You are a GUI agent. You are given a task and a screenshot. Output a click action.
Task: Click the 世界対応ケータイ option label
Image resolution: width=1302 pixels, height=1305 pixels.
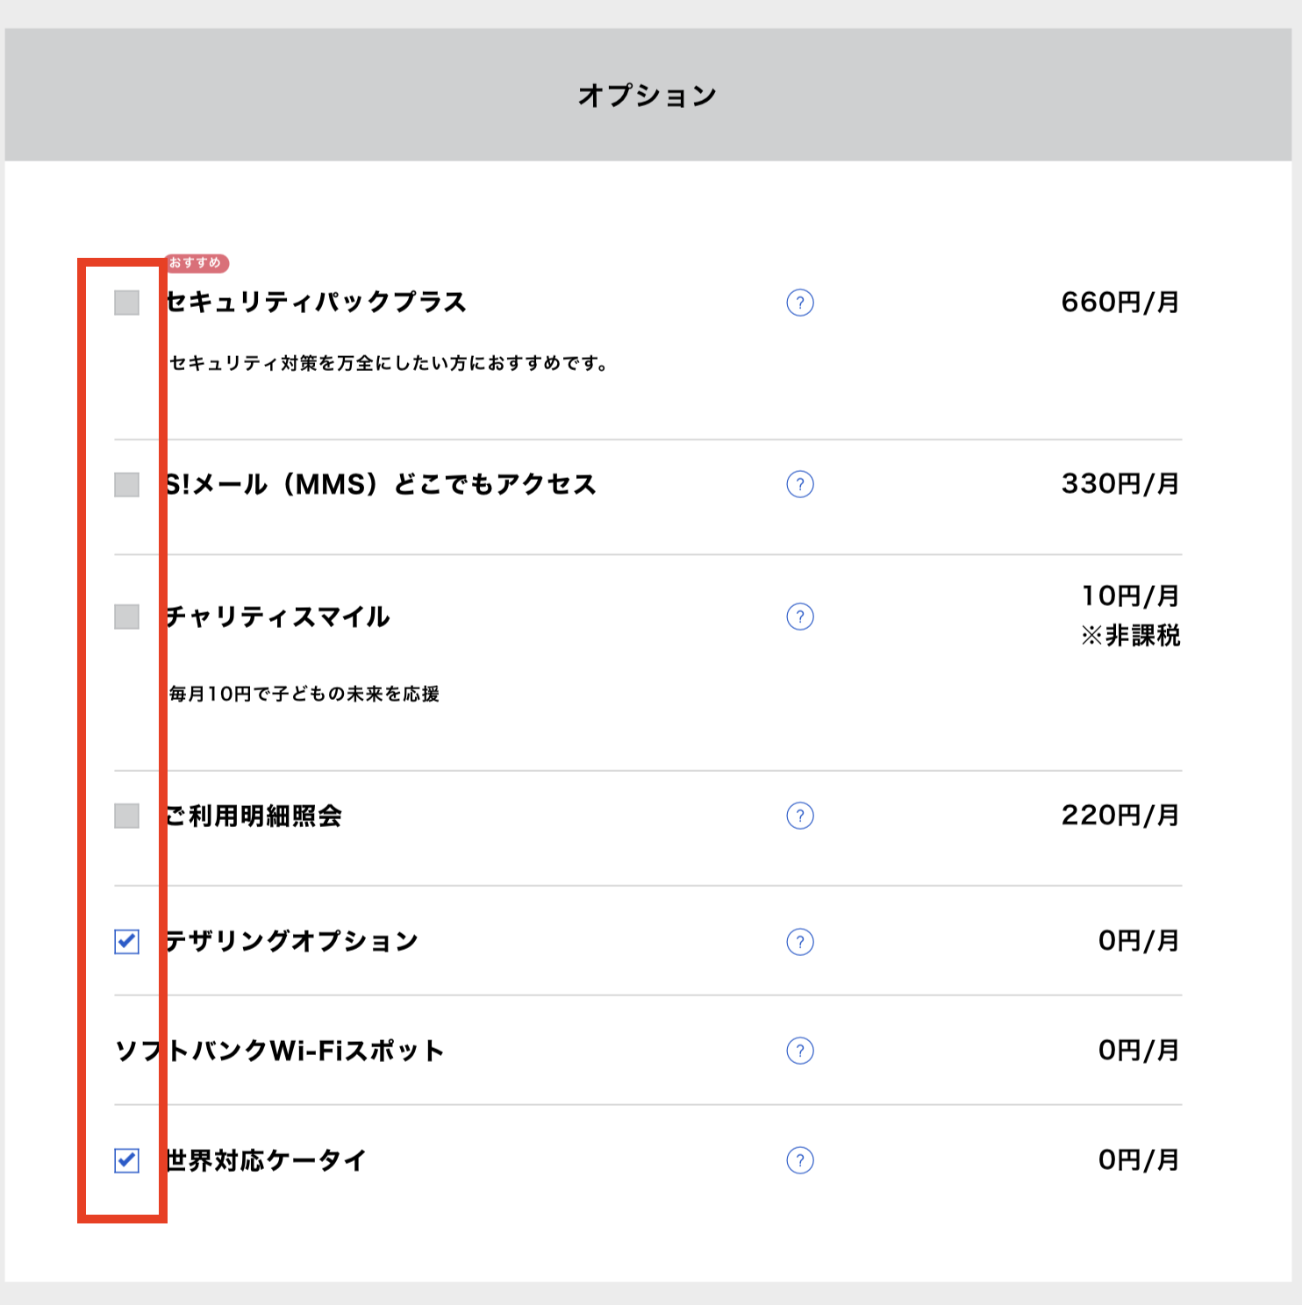(x=267, y=1160)
